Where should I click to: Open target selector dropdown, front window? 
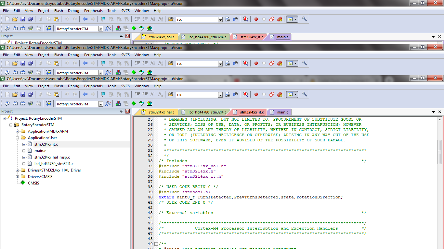(x=101, y=104)
